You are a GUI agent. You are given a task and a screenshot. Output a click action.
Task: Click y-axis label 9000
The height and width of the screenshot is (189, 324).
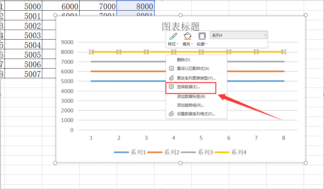click(67, 42)
